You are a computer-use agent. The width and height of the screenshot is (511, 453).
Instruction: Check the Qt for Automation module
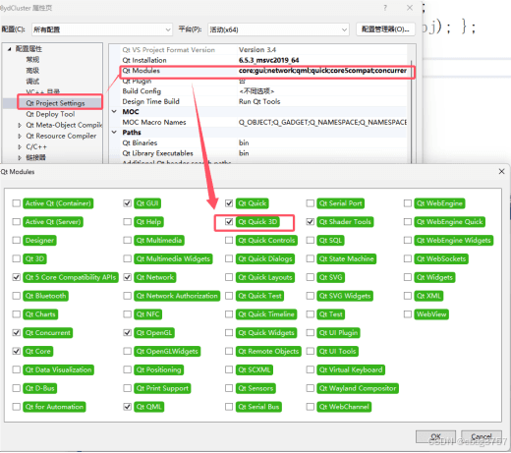point(17,407)
